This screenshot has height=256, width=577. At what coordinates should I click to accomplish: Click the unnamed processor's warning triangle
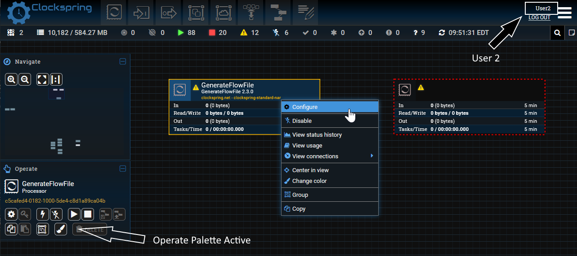(420, 87)
